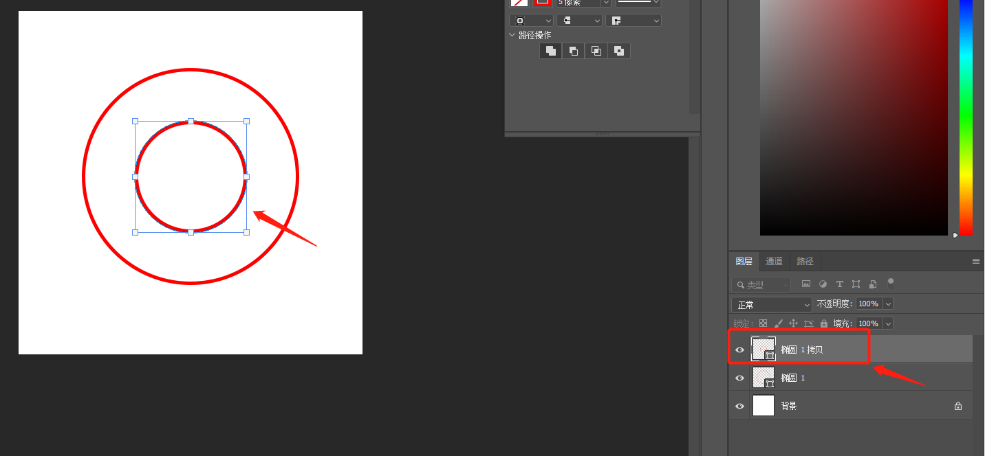
Task: Click the fill color none swatch
Action: click(519, 2)
